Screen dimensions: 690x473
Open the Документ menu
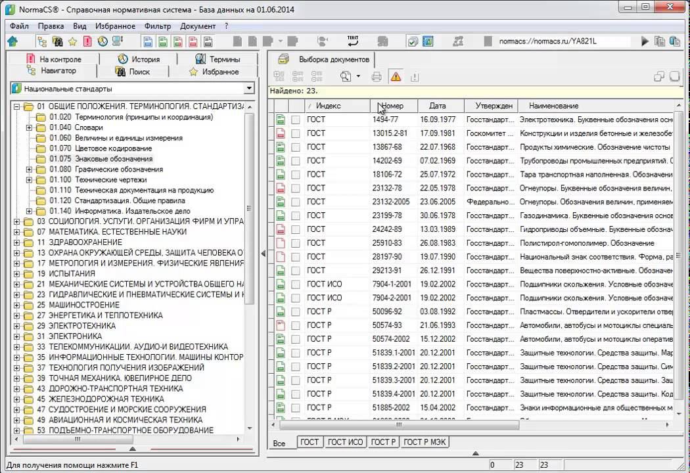pos(198,26)
